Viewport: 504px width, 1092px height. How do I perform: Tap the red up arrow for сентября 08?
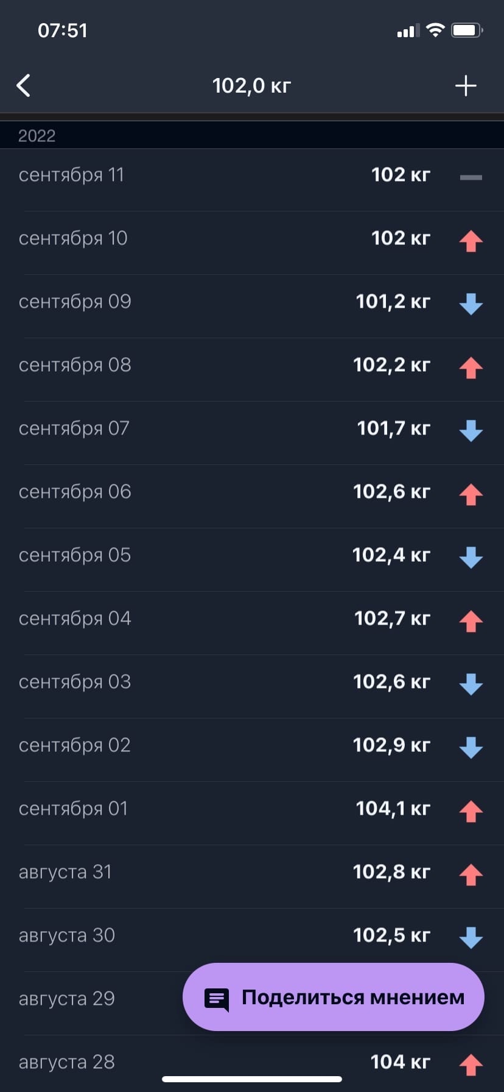pyautogui.click(x=471, y=368)
